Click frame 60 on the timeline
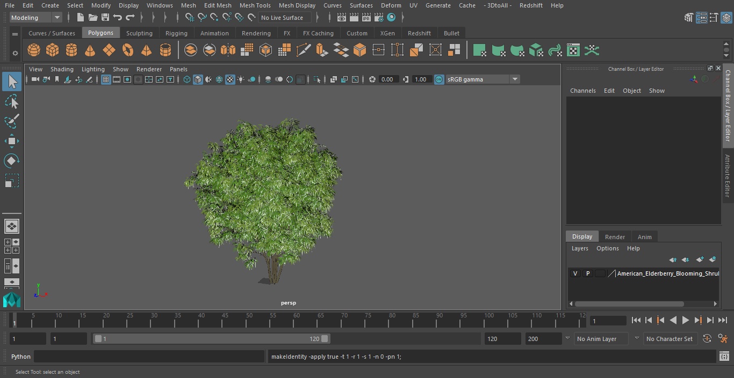Screen dimensions: 734x378 [296, 320]
